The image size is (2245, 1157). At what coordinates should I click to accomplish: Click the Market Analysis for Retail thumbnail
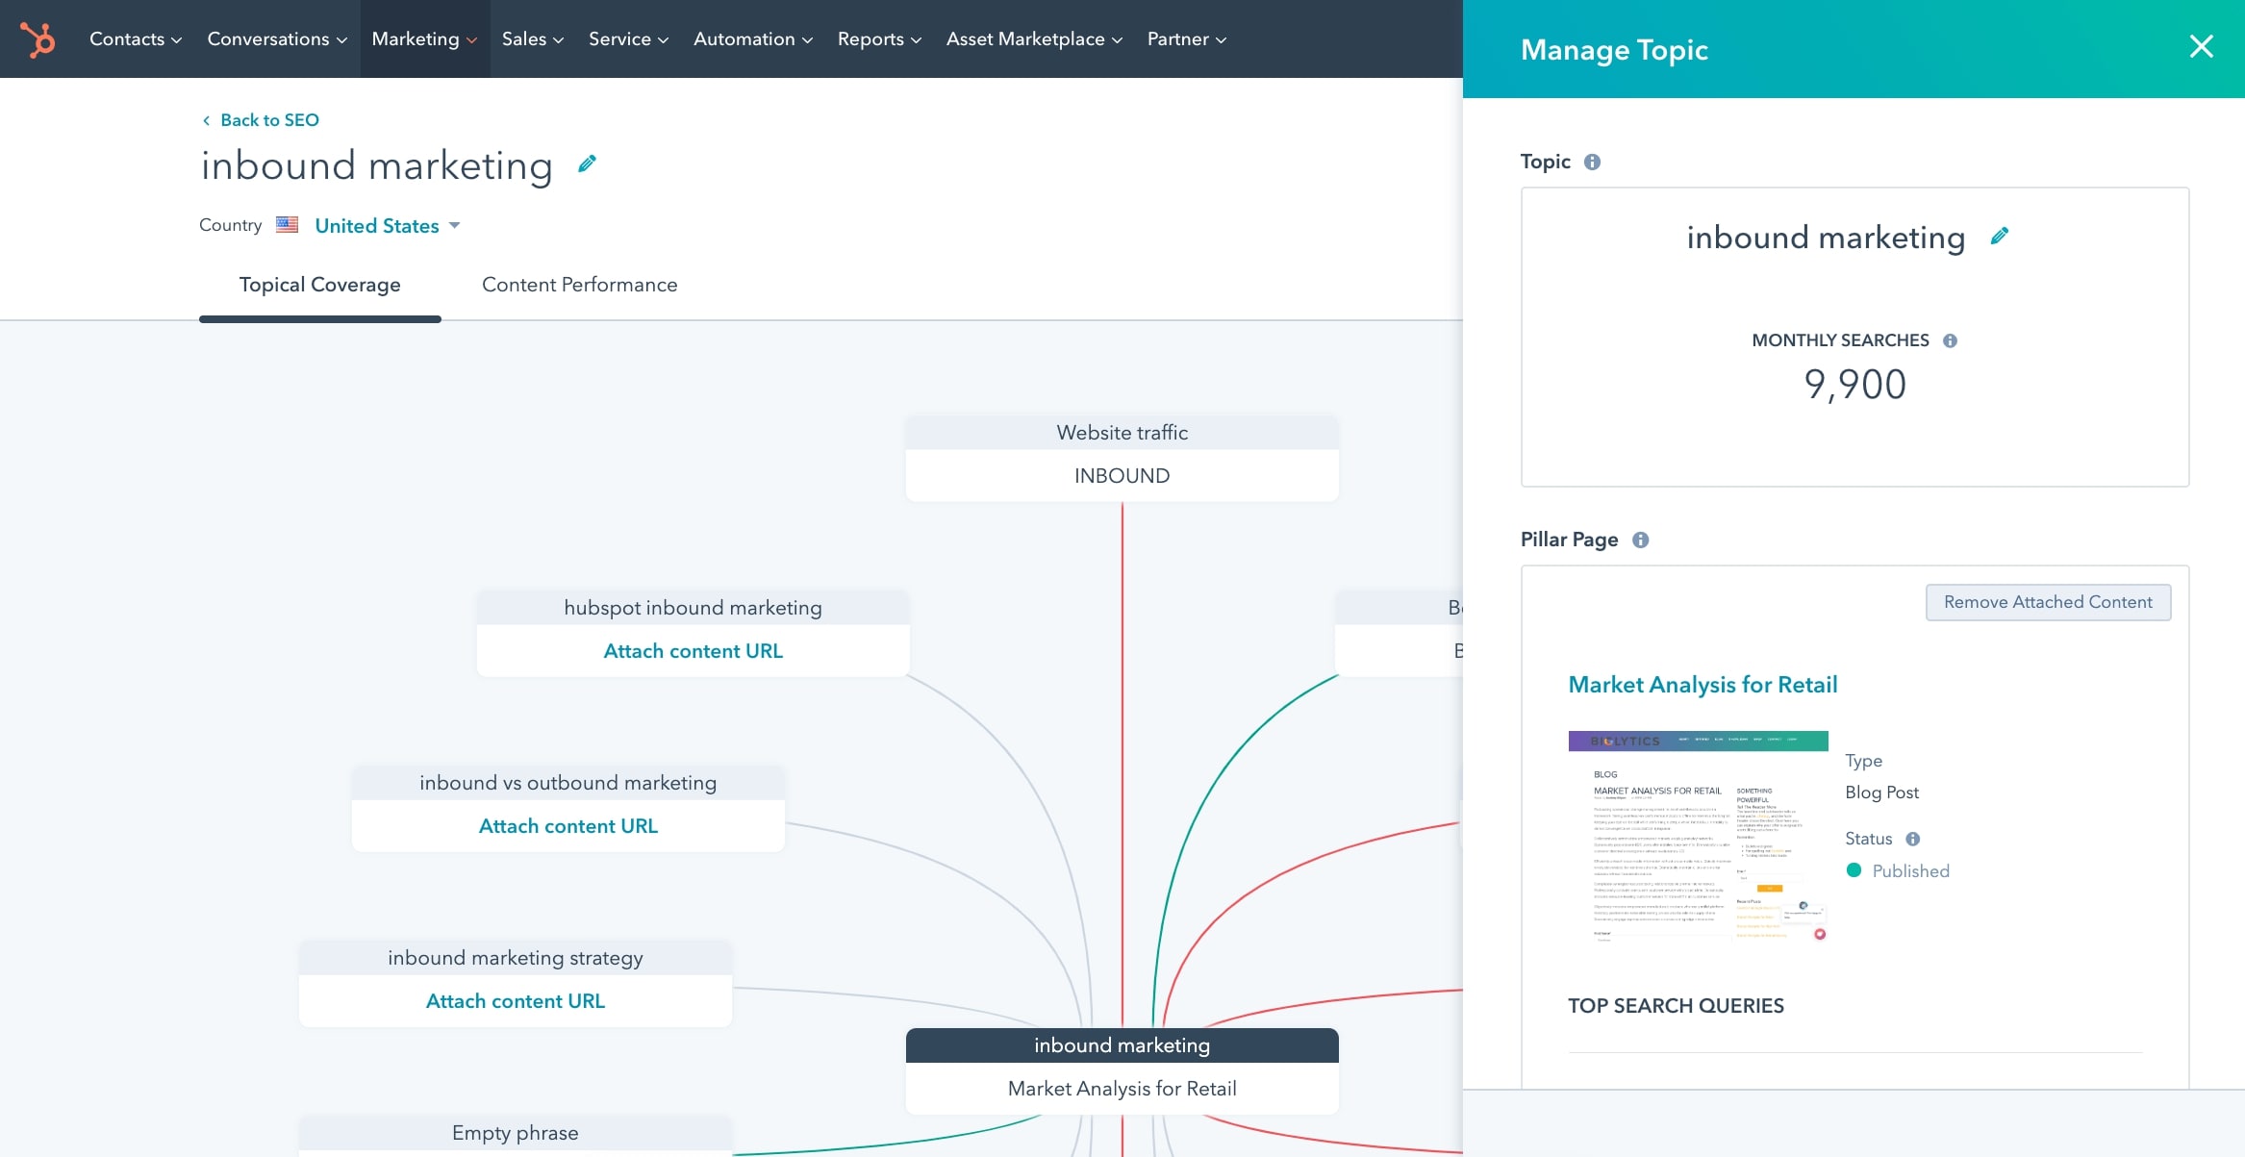[x=1698, y=835]
